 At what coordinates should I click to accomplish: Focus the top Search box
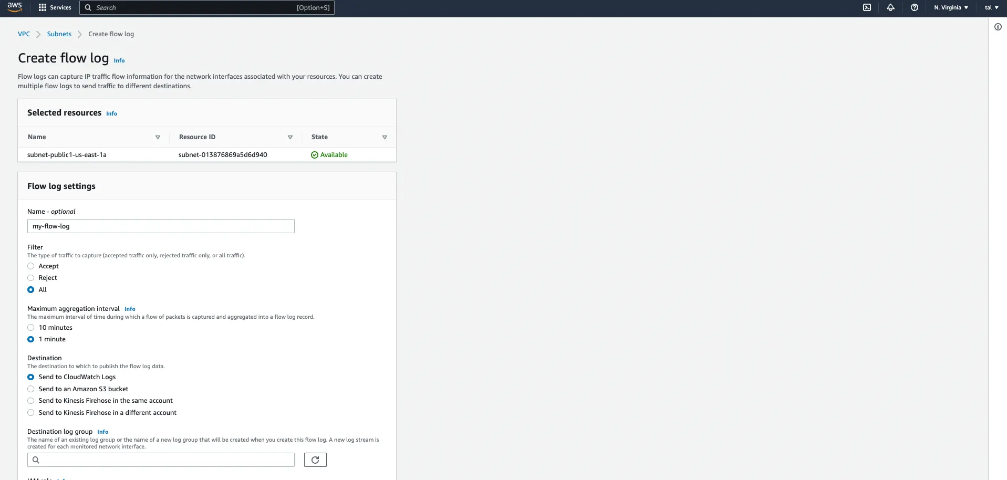(x=207, y=7)
